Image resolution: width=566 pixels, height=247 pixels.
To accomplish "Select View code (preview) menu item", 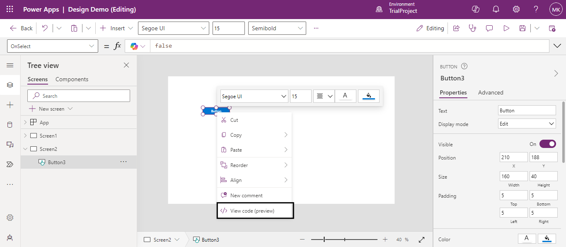I will tap(252, 211).
